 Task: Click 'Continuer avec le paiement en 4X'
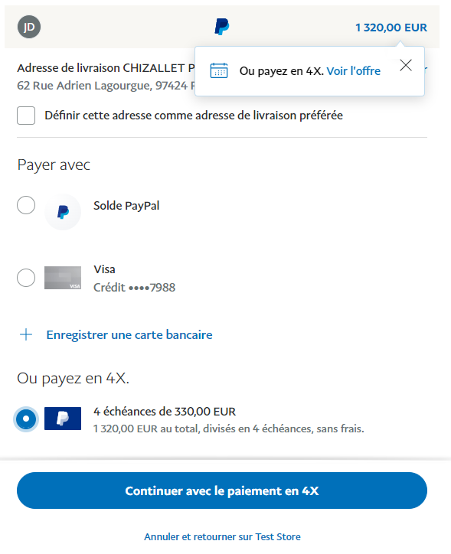click(x=222, y=490)
